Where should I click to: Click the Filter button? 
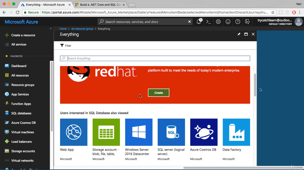(66, 45)
